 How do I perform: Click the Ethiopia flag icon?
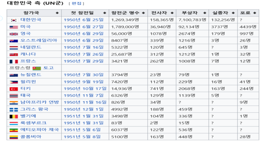tap(14, 130)
